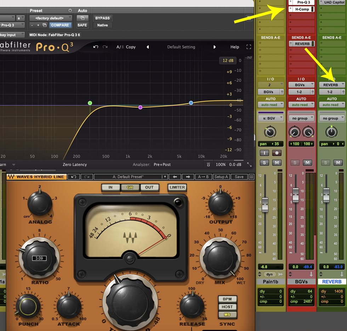Redo in Waves H-Comp toolbar

[87, 177]
